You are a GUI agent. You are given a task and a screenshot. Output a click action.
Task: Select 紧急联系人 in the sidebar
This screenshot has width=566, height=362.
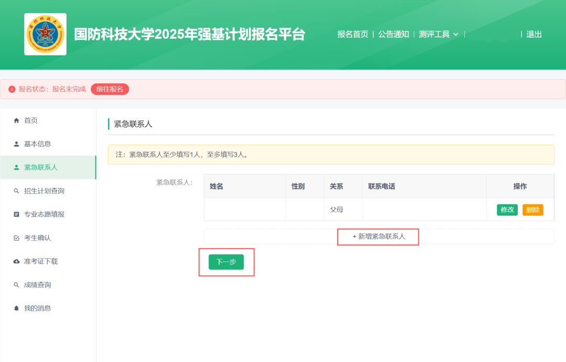[48, 168]
